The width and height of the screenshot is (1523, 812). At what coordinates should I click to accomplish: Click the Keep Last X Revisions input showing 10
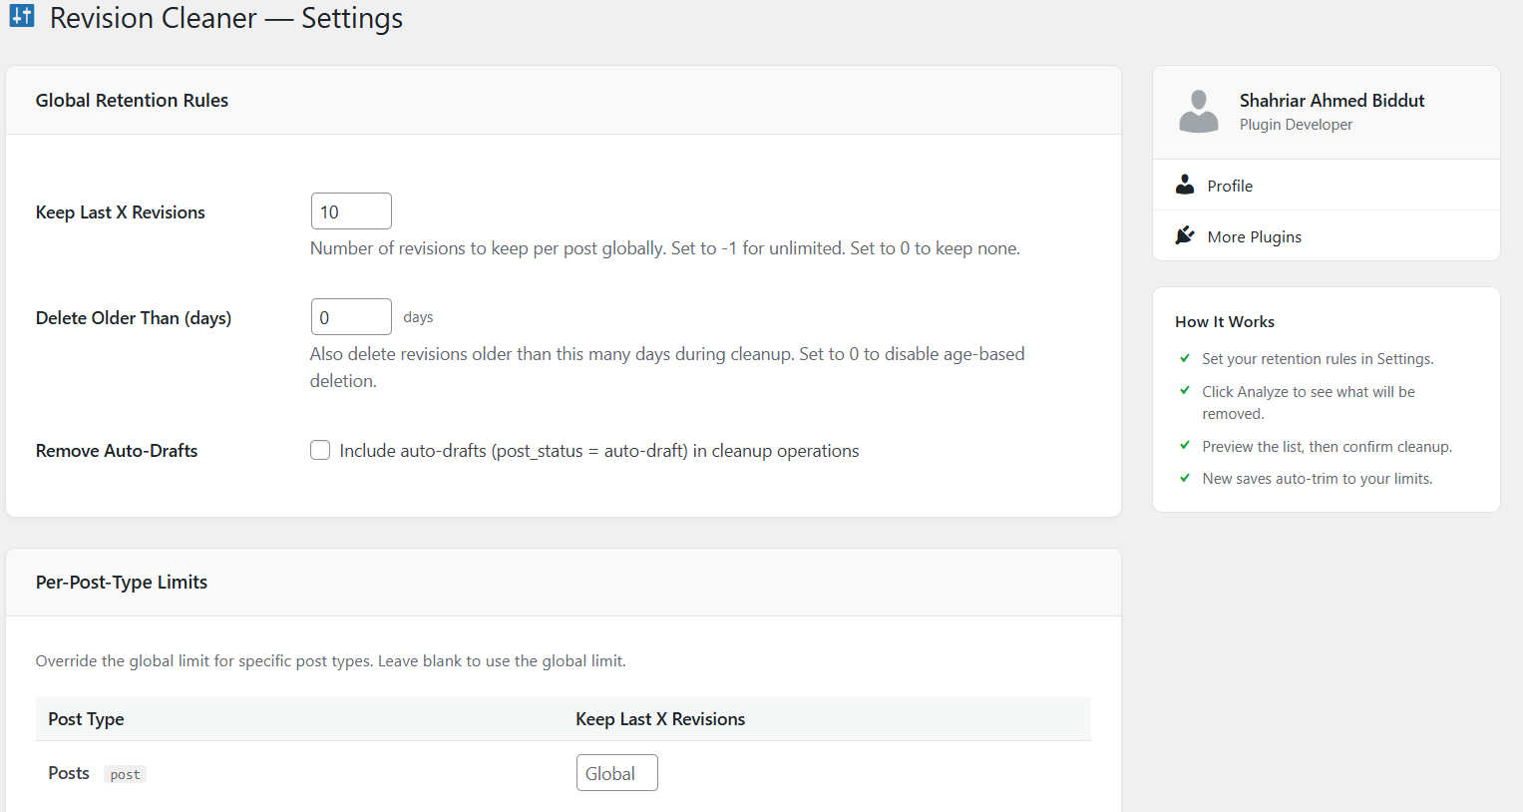click(x=351, y=210)
